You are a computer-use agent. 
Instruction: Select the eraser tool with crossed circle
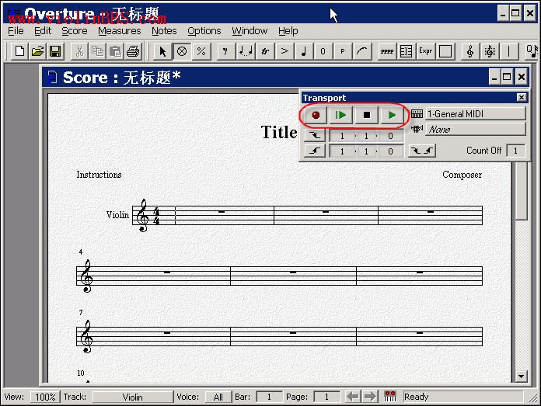[x=182, y=52]
